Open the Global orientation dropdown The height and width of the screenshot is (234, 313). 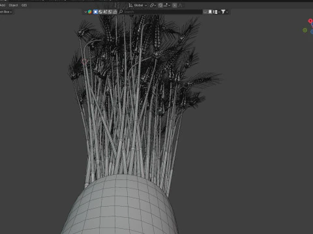click(x=140, y=5)
